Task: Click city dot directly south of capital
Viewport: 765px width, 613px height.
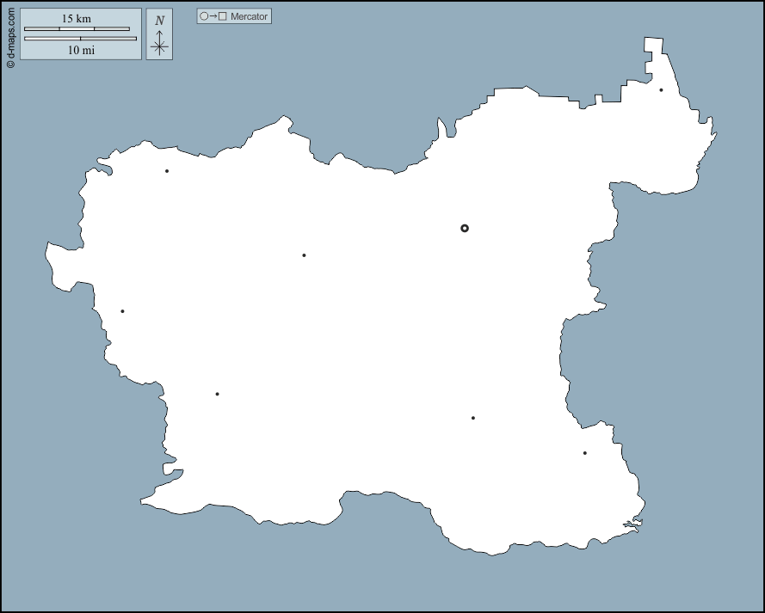Action: [x=472, y=418]
